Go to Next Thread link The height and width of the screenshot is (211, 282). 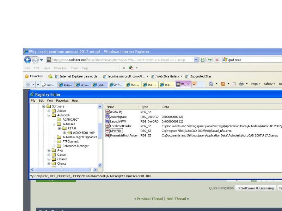click(x=176, y=199)
